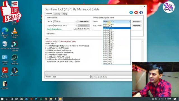Click Download button beside USB Drivers
The width and height of the screenshot is (179, 101).
pyautogui.click(x=137, y=26)
